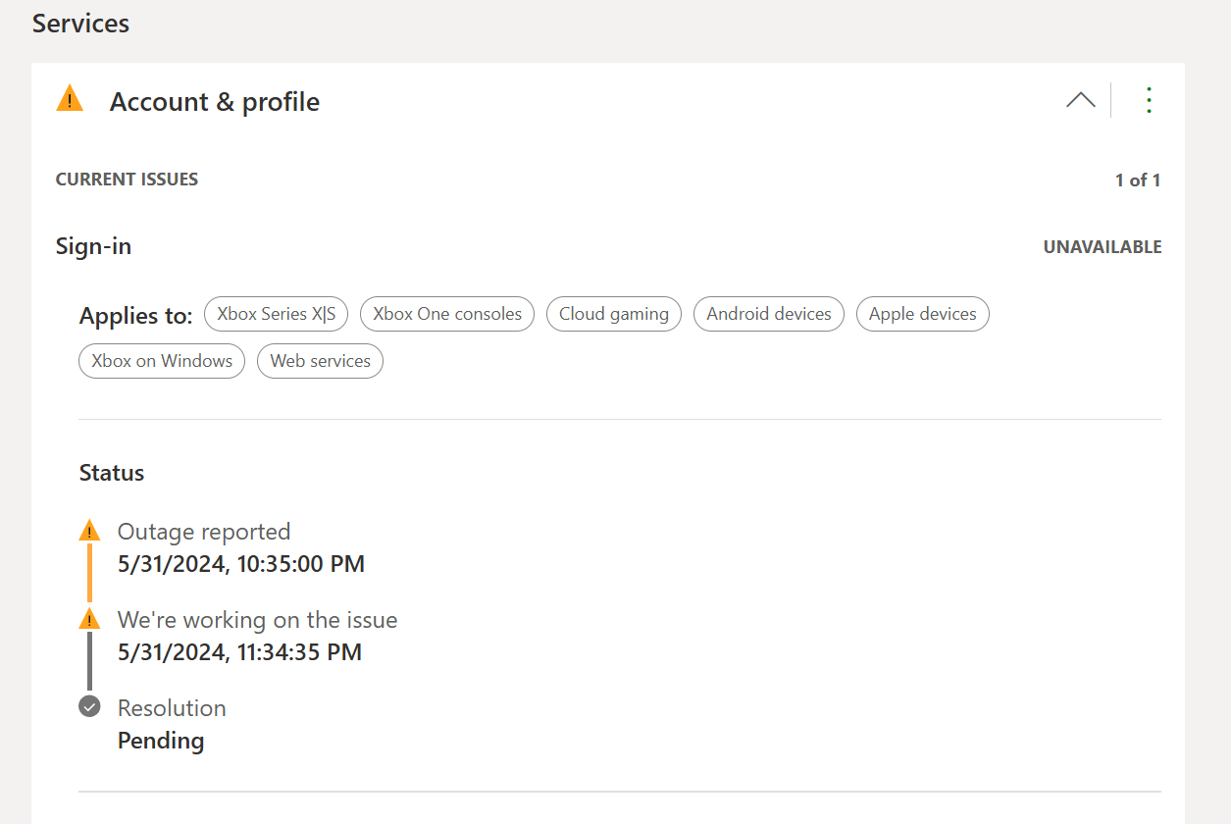This screenshot has height=824, width=1231.
Task: Click the warning icon for We're working on the issue
Action: (89, 619)
